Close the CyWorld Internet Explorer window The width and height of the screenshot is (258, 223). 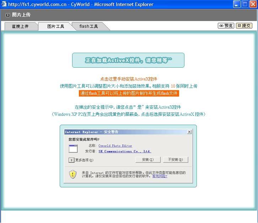click(253, 4)
